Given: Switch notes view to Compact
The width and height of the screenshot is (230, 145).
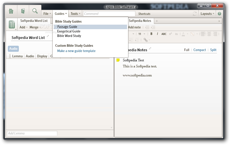Looking at the screenshot, I should tap(200, 50).
